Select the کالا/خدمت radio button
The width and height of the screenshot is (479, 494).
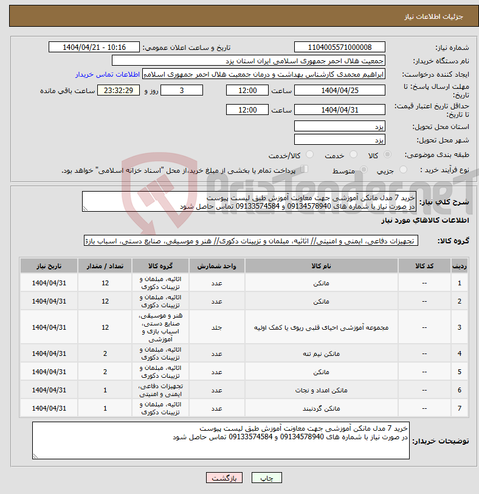[309, 155]
